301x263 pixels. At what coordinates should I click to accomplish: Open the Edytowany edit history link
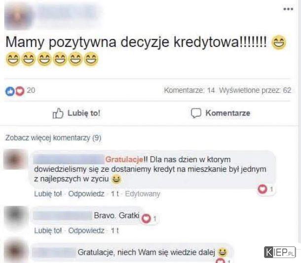(143, 194)
